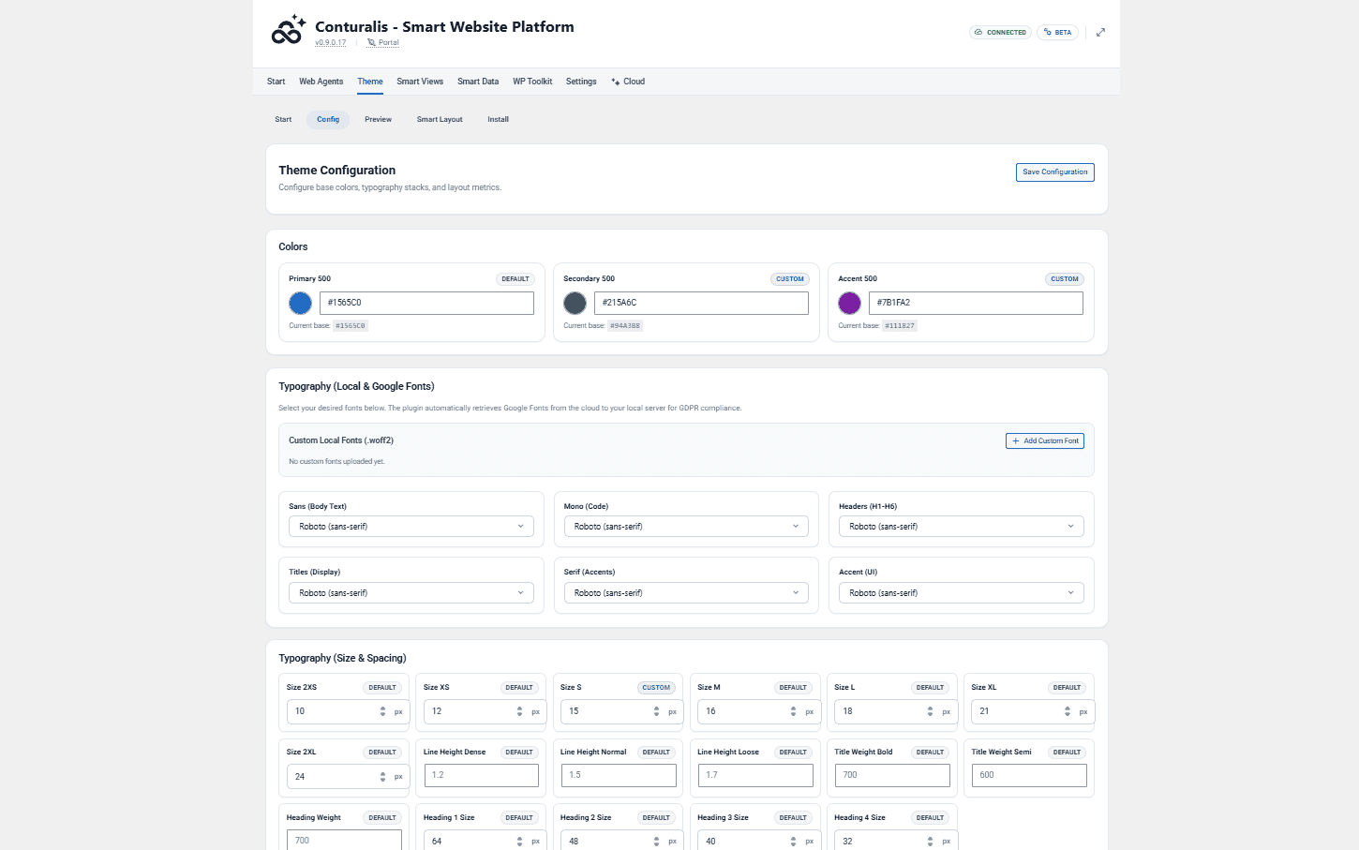1359x850 pixels.
Task: Open the Secondary 500 gray color swatch
Action: coord(575,303)
